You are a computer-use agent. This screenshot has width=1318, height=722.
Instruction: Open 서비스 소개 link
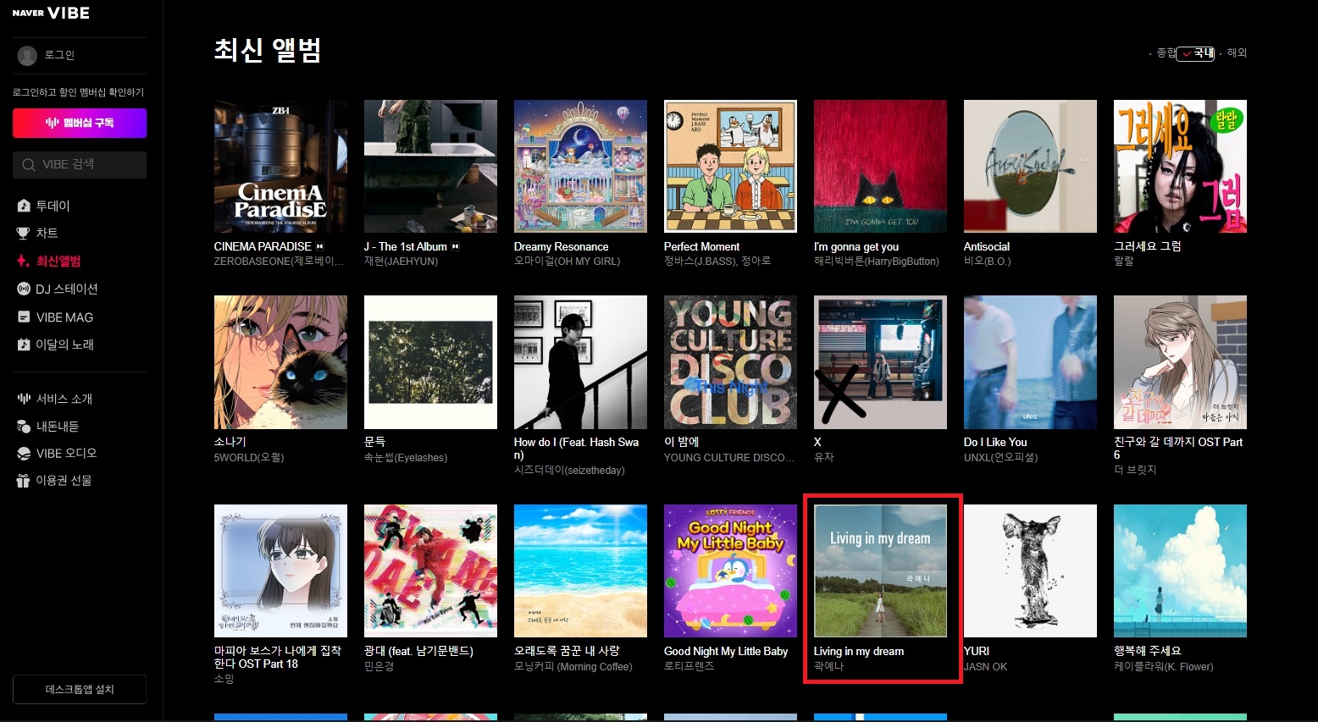(64, 399)
